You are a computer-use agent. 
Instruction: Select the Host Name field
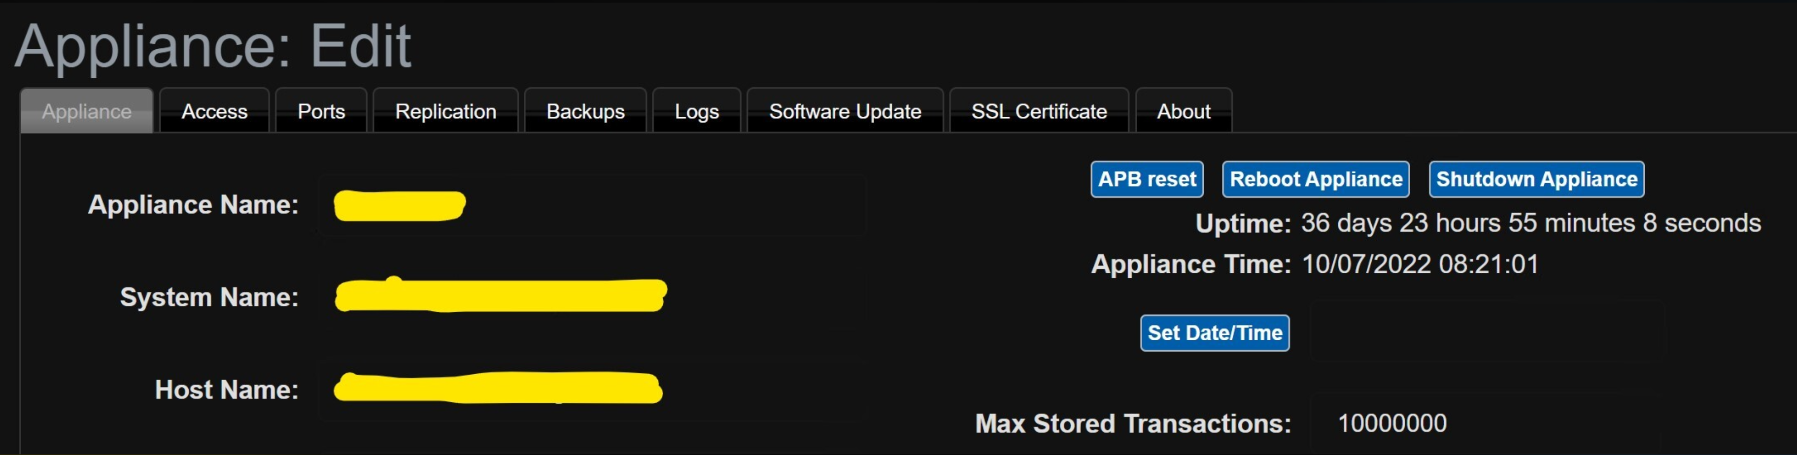coord(593,390)
